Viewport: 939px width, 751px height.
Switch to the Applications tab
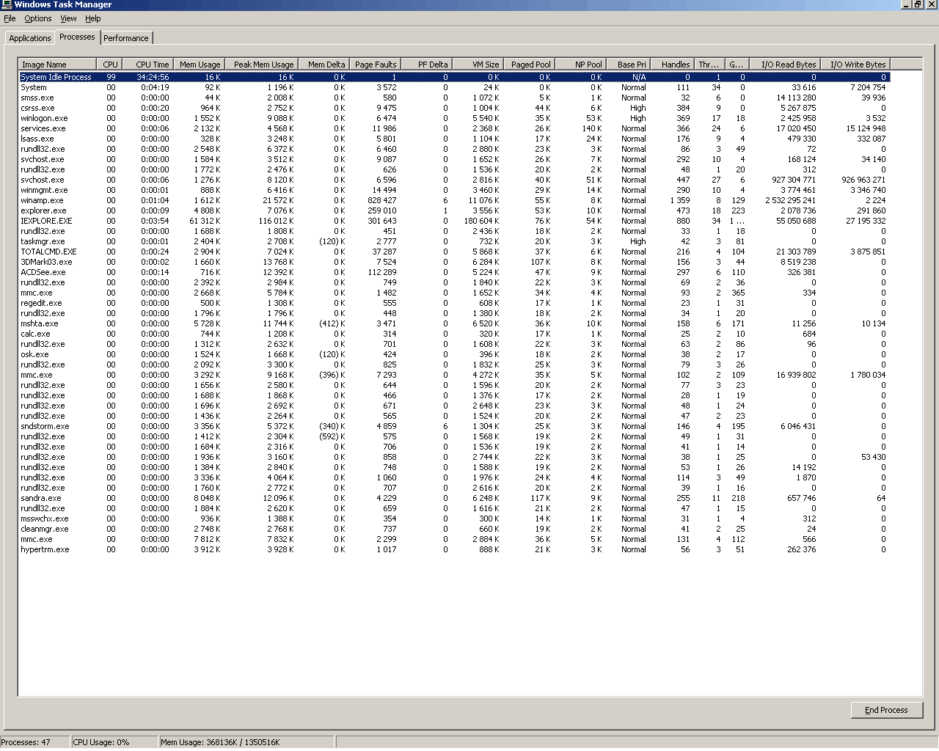30,38
